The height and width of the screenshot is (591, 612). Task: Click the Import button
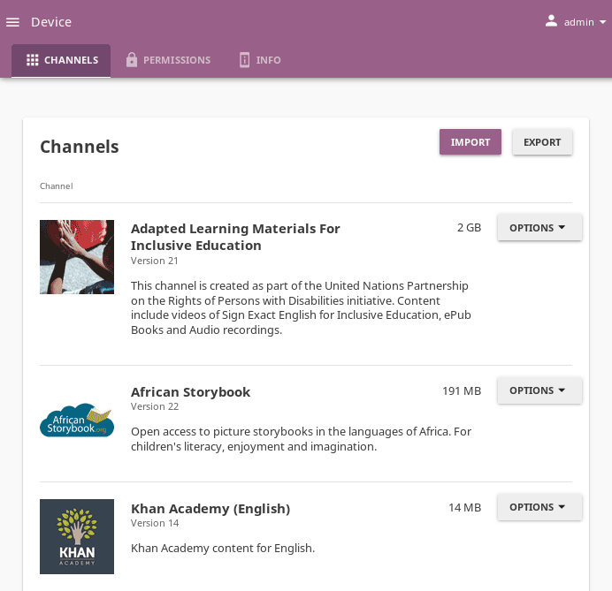[x=470, y=142]
